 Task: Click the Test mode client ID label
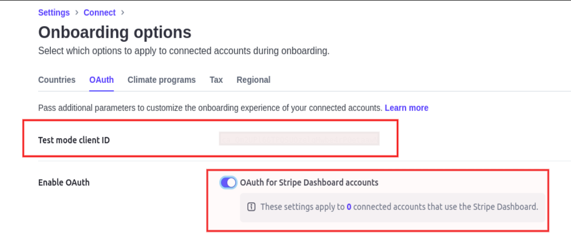[x=74, y=140]
